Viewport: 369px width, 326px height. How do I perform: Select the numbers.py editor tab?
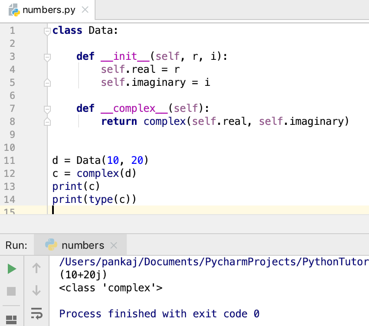pos(49,10)
